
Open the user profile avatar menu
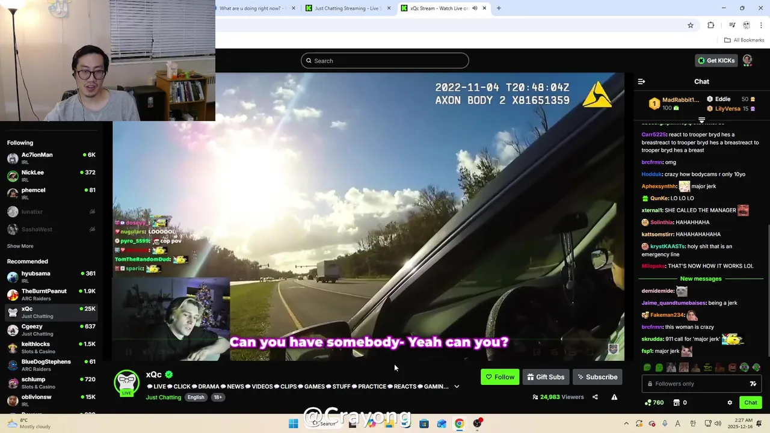pyautogui.click(x=748, y=60)
